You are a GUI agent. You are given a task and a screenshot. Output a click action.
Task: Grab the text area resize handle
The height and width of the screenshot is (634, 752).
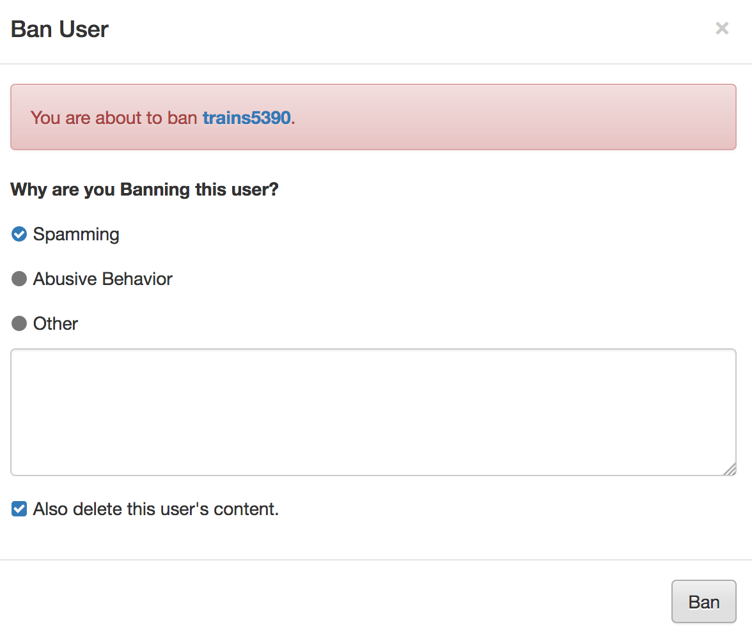[730, 469]
